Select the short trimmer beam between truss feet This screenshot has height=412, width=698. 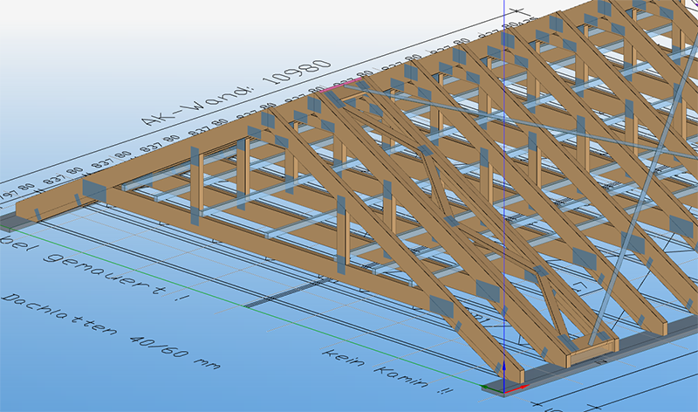point(592,352)
